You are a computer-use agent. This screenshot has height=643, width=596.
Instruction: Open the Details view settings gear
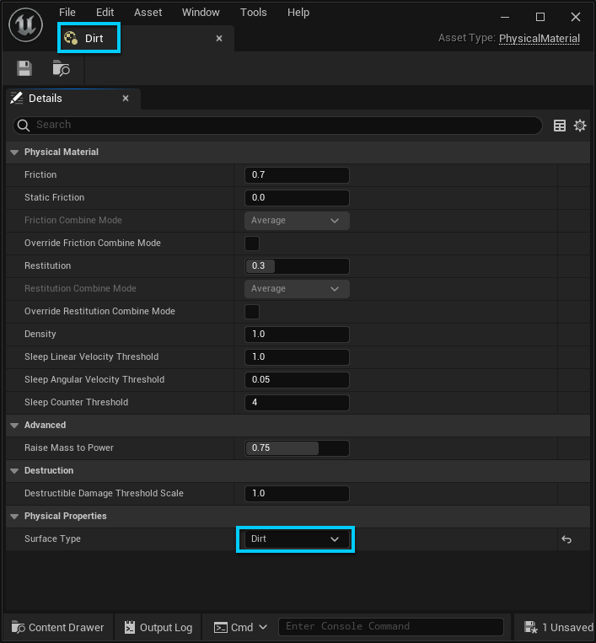tap(580, 126)
